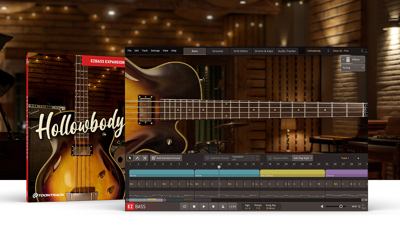400x225 pixels.
Task: Toggle the 1234 count-in button
Action: 232,207
